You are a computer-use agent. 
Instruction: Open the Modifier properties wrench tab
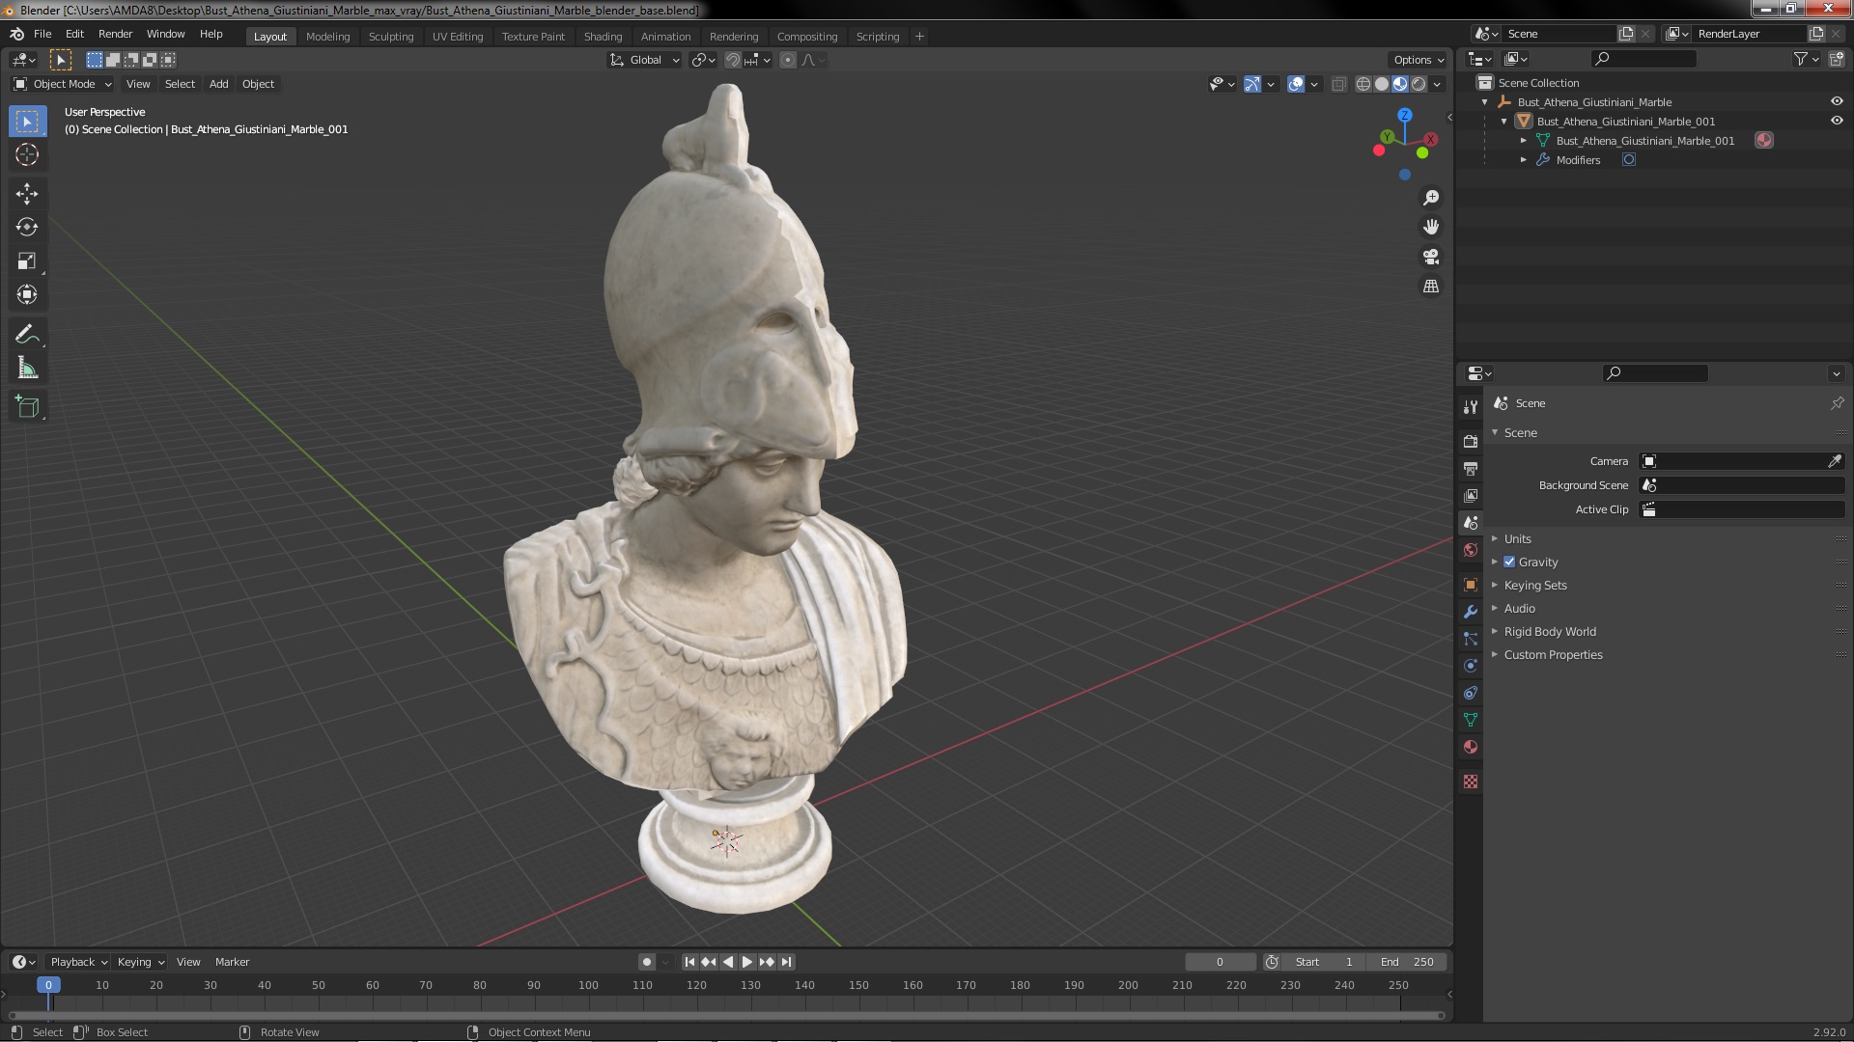1470,612
